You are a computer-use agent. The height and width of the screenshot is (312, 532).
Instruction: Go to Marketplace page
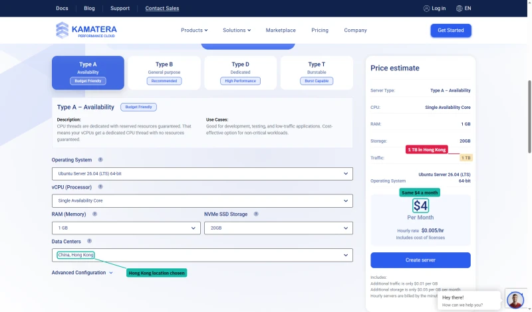281,30
